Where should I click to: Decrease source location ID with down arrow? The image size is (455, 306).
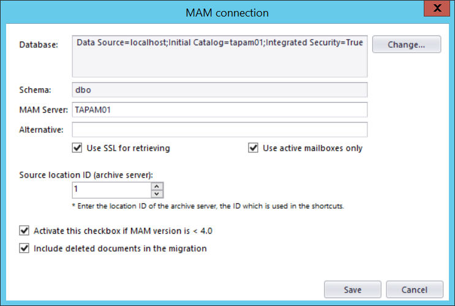pyautogui.click(x=157, y=194)
